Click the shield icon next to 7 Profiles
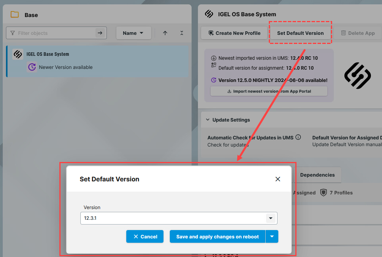 click(323, 192)
